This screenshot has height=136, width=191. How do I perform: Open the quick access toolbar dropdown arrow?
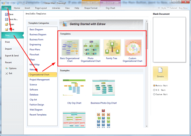(x=26, y=3)
